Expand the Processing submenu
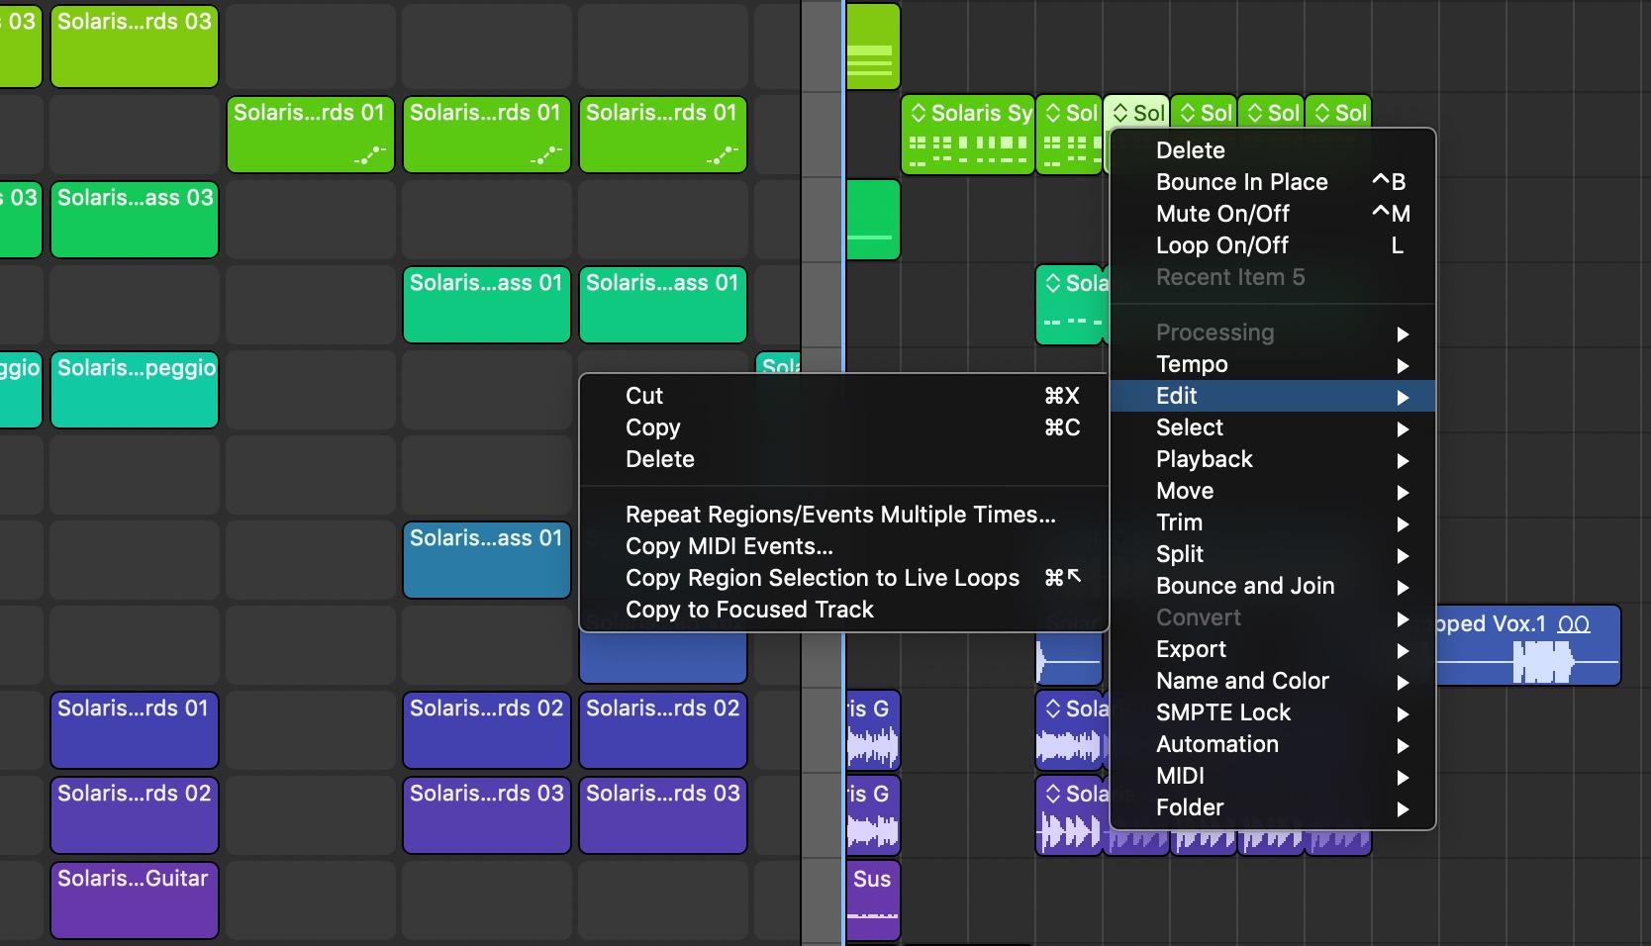The height and width of the screenshot is (946, 1651). (1214, 332)
